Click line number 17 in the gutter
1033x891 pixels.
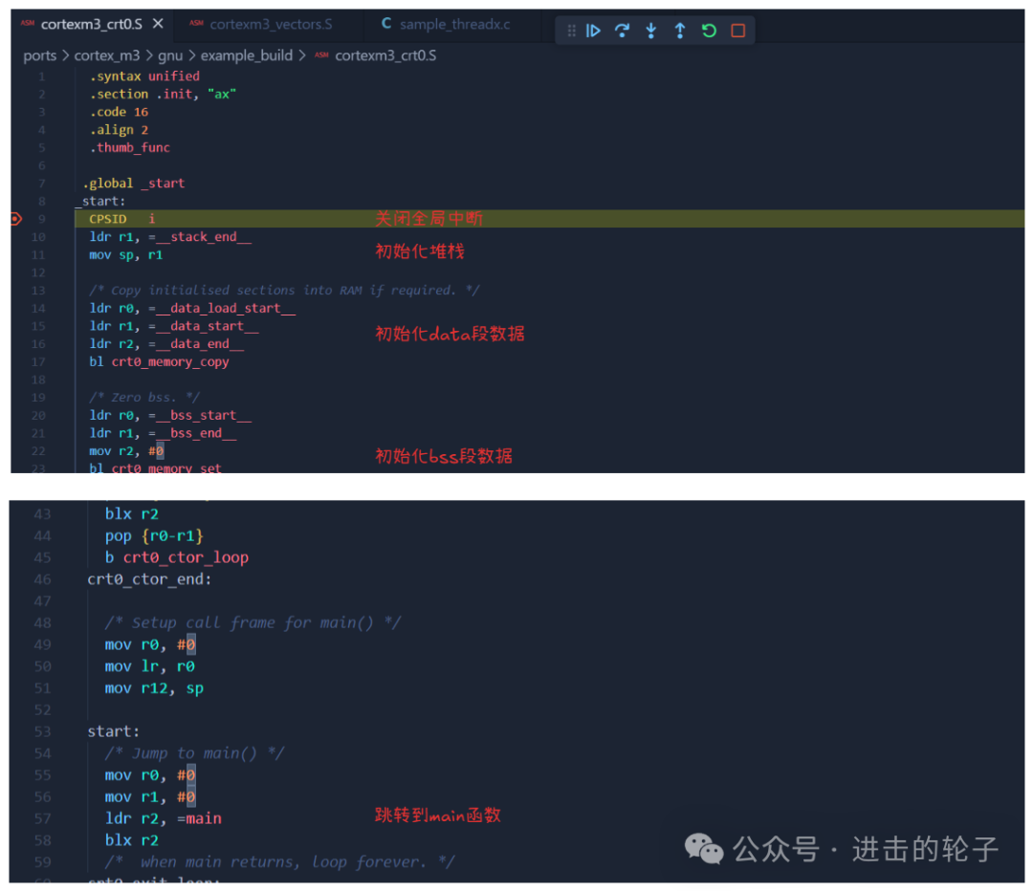pos(38,362)
